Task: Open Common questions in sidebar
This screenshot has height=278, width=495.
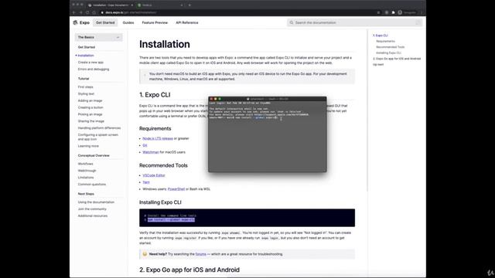Action: click(92, 185)
